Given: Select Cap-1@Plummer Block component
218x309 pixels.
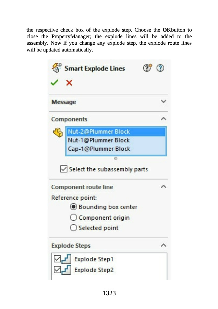Looking at the screenshot, I should click(x=99, y=149).
